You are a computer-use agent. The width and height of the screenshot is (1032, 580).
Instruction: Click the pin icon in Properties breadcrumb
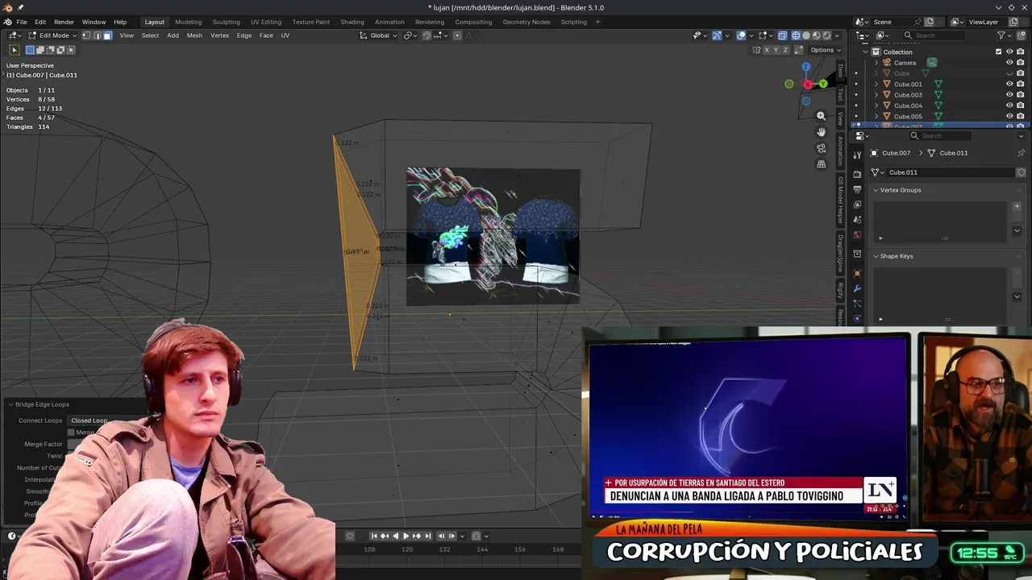click(1021, 153)
